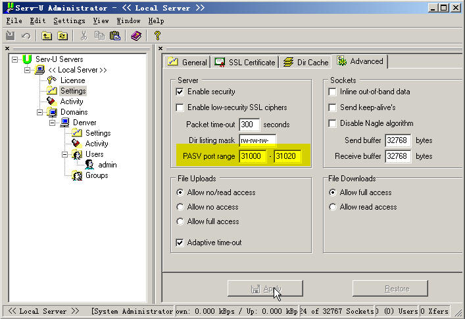This screenshot has height=319, width=465.
Task: Collapse the Users tree node
Action: click(64, 154)
